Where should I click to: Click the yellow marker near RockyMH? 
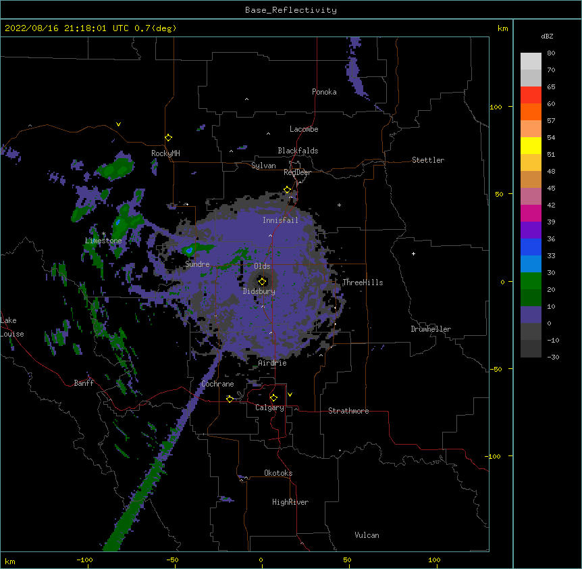point(168,138)
